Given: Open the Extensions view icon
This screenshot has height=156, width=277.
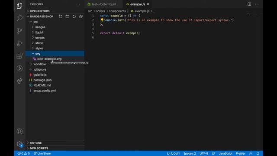Looking at the screenshot, I should click(x=19, y=56).
